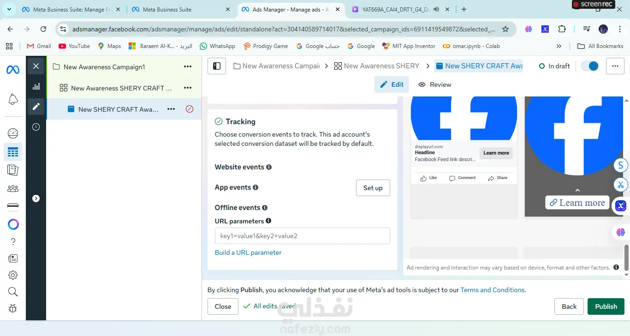Open the performance chart icon in dark panel
The image size is (630, 336).
pyautogui.click(x=36, y=86)
